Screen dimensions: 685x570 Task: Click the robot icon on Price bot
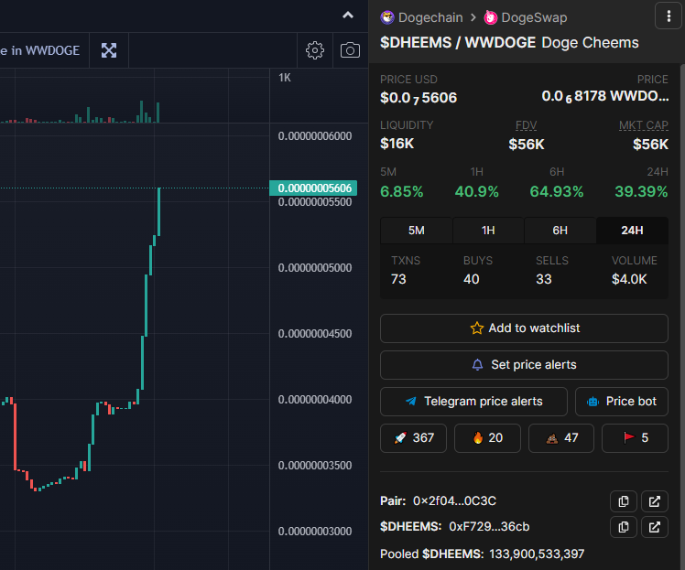[x=593, y=402]
